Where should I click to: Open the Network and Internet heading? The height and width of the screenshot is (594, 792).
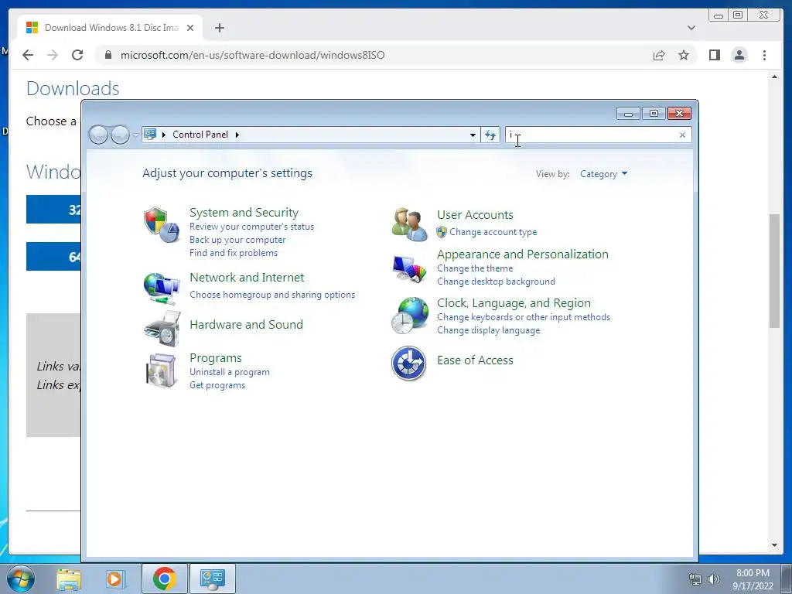pos(247,278)
